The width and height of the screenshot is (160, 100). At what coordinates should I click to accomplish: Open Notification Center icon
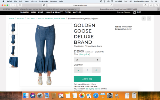point(156,1)
